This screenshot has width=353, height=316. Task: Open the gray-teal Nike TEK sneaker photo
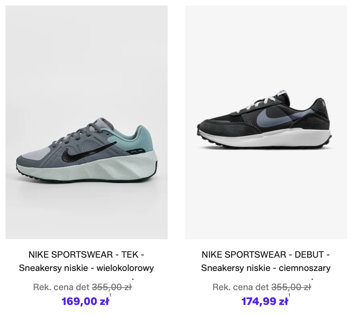[86, 122]
